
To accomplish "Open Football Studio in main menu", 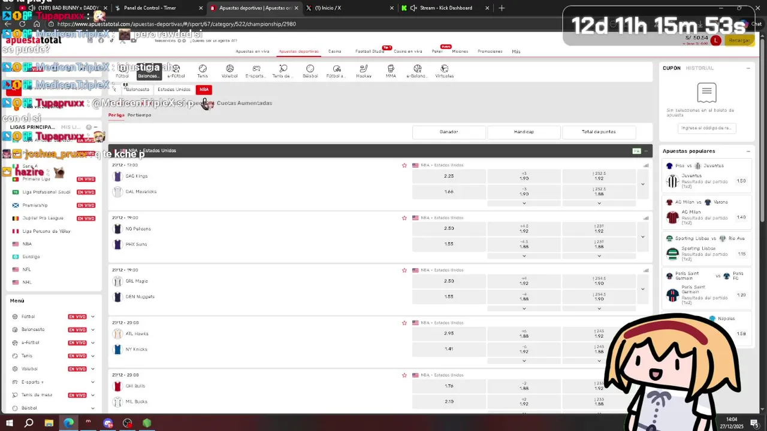I will tap(370, 51).
